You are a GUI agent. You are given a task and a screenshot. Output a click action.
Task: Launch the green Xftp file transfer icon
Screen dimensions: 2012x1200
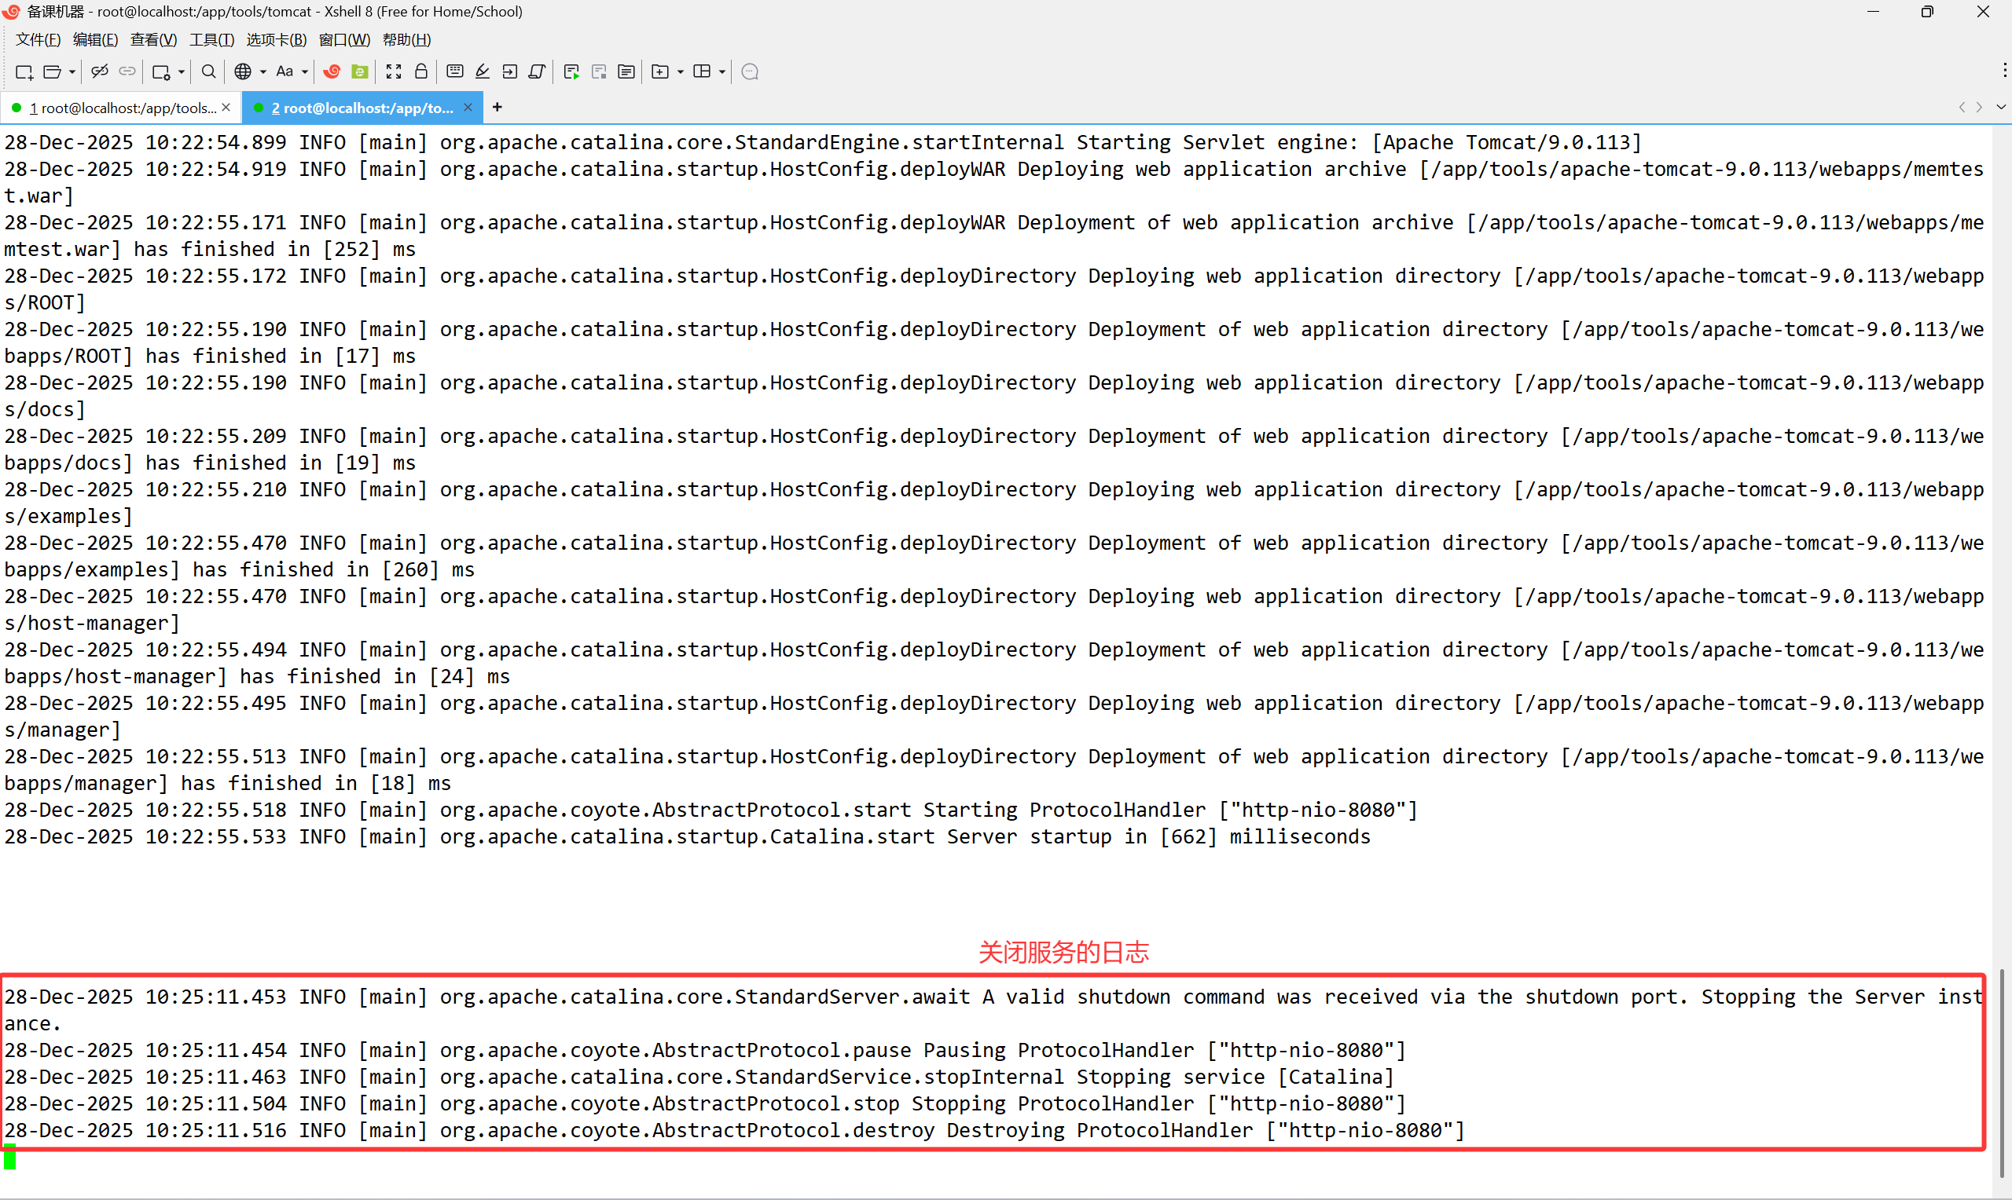point(360,72)
